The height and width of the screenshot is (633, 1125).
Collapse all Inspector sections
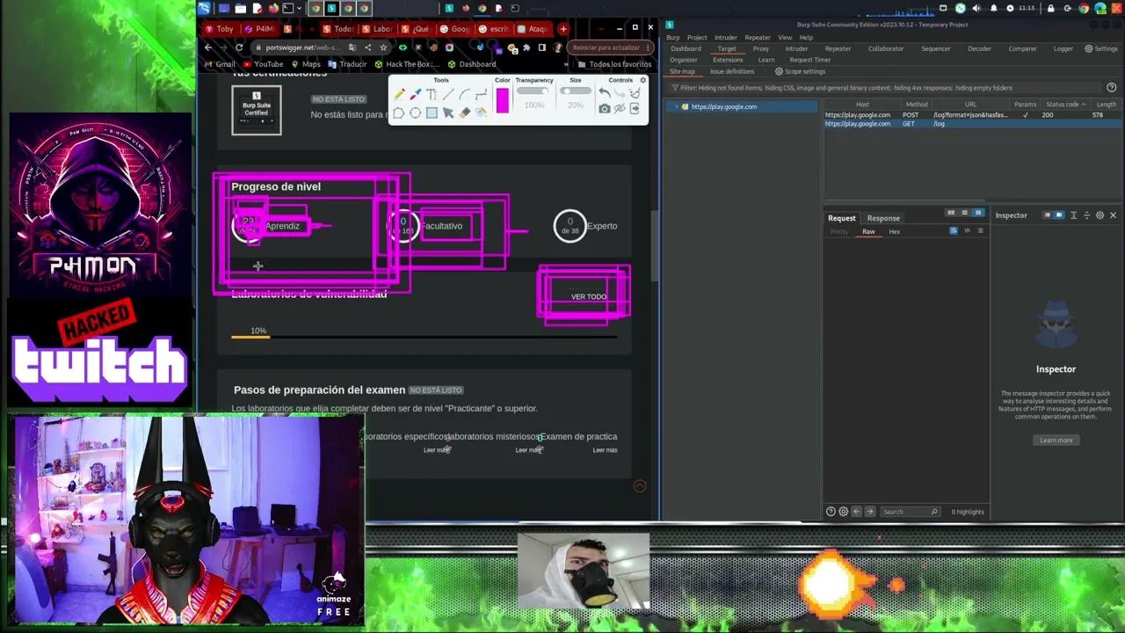click(1086, 215)
